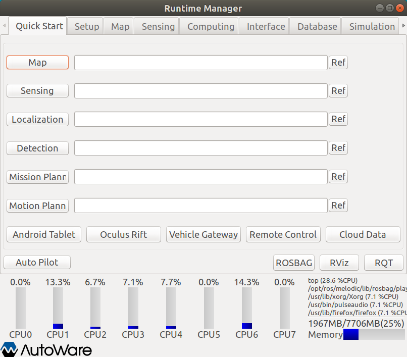Open the Android Tablet interface
Viewport: 407px width, 357px height.
point(43,234)
